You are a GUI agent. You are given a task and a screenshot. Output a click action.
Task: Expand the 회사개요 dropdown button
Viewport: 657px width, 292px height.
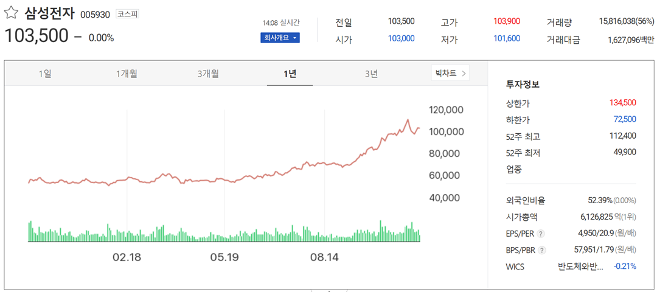[280, 38]
